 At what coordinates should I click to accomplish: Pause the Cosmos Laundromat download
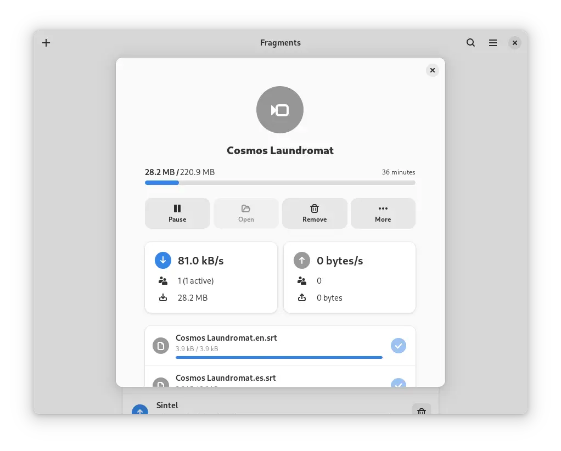click(177, 213)
